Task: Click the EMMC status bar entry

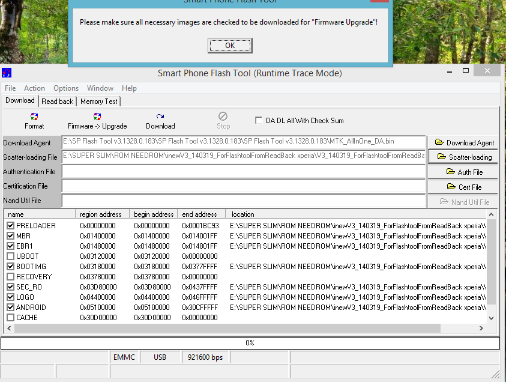Action: tap(124, 357)
